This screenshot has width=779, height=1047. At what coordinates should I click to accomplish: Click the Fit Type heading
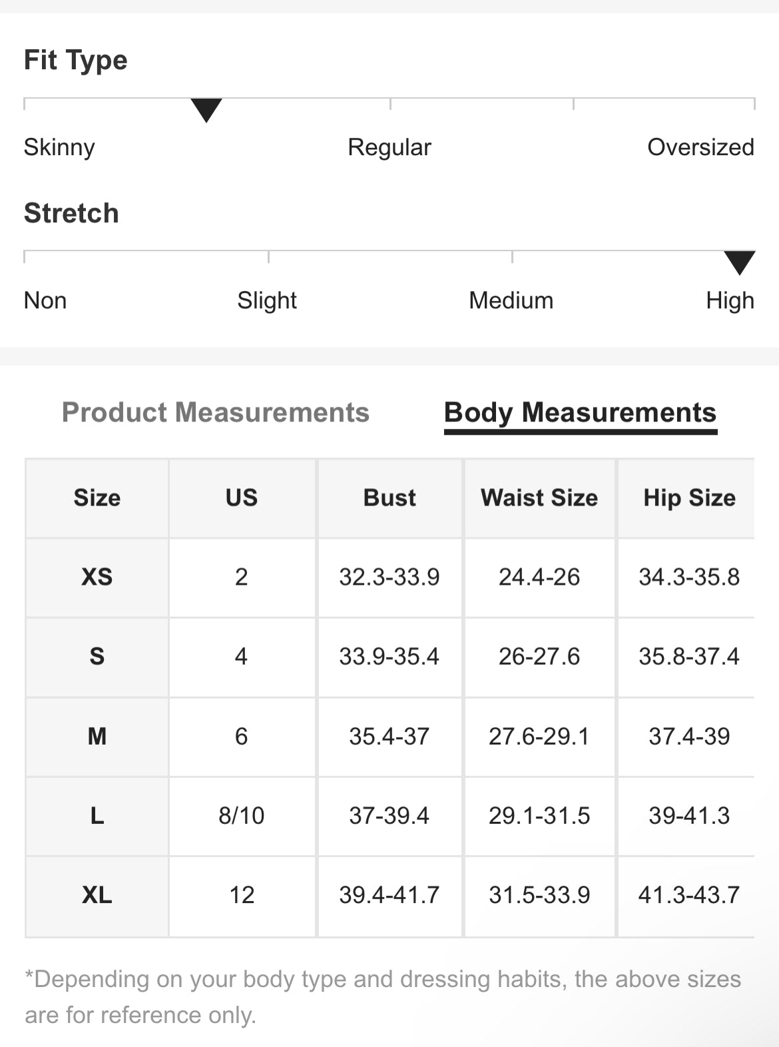coord(76,60)
